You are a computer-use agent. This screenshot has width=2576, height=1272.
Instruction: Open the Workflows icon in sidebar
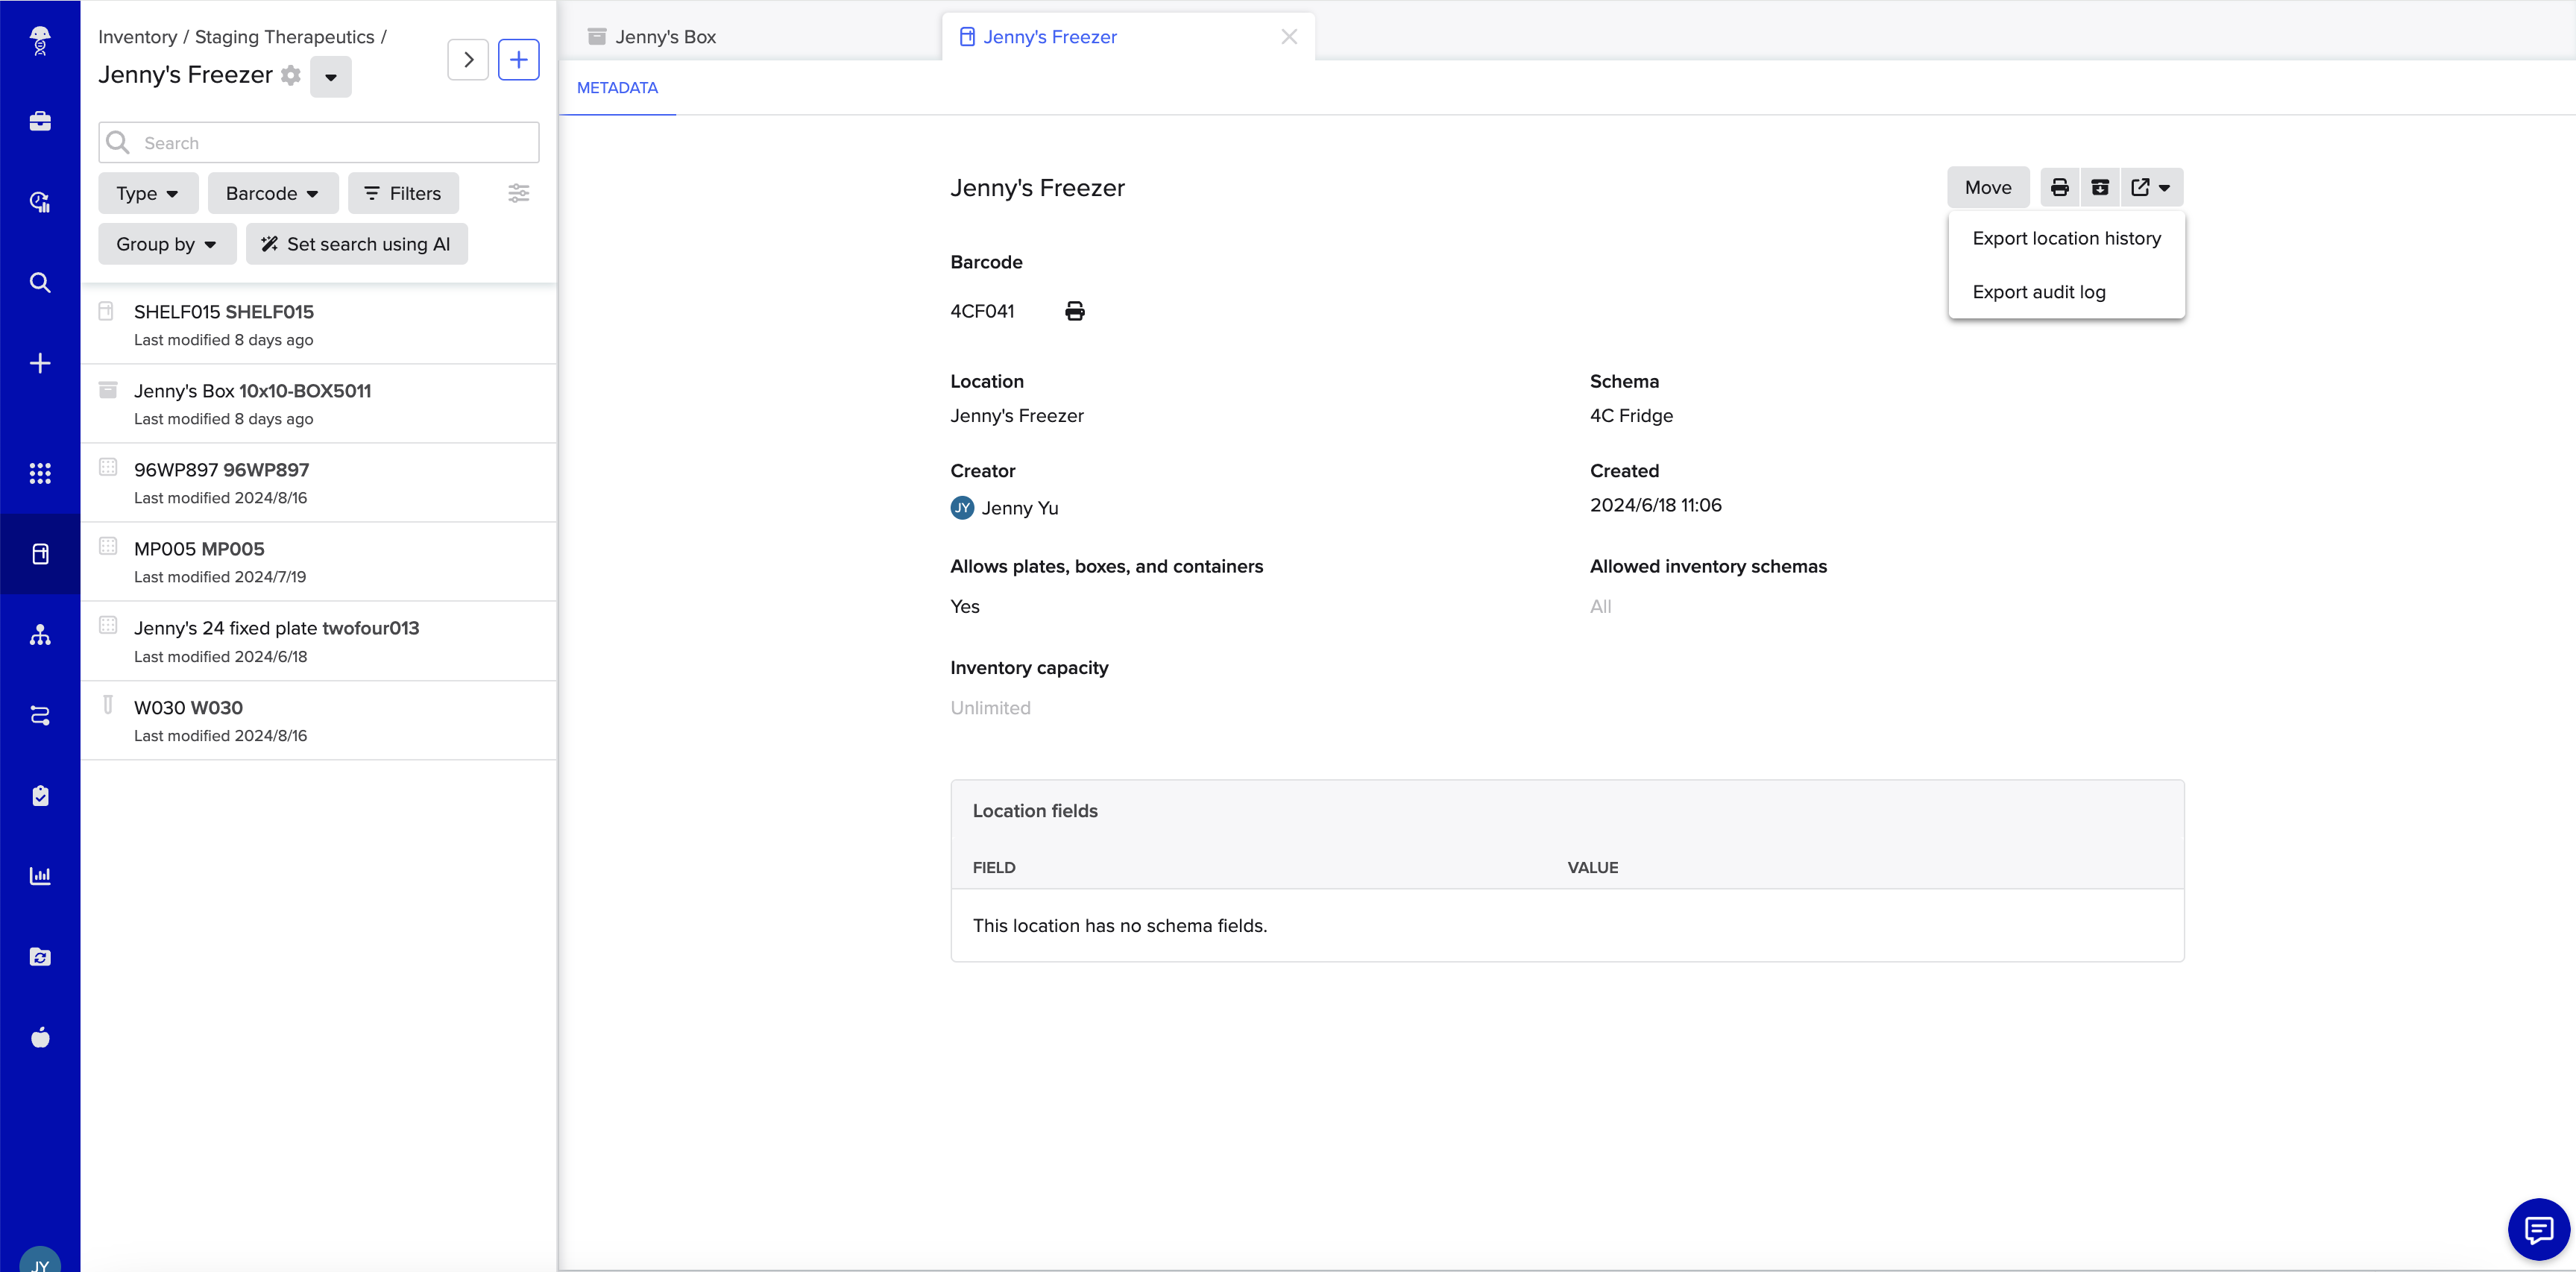[x=40, y=715]
